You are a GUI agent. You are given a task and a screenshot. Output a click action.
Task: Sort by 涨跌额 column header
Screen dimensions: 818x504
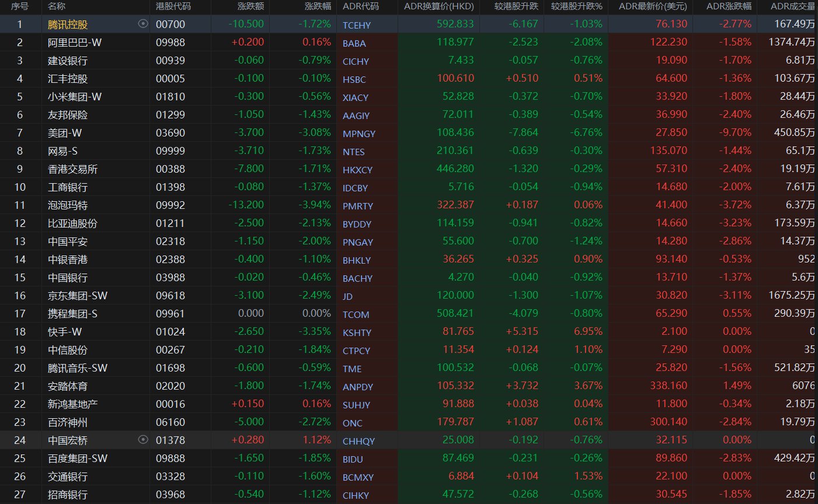click(x=250, y=6)
